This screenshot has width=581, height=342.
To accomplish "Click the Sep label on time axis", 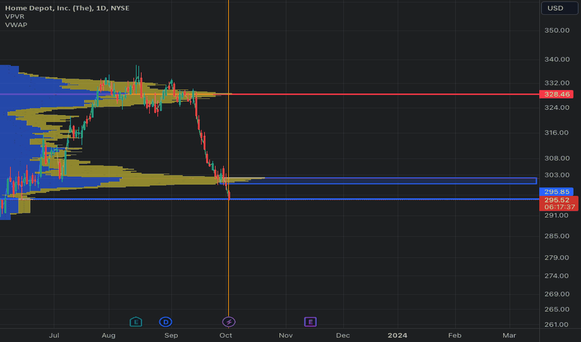I will 171,335.
